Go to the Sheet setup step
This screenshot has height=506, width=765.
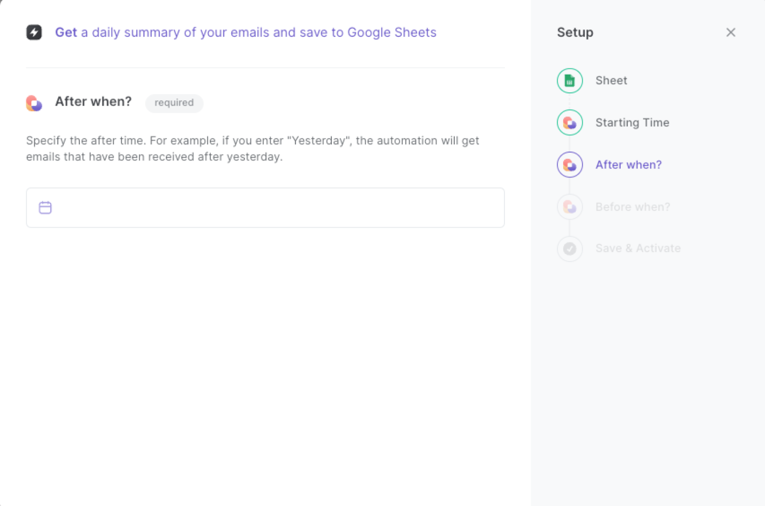[611, 80]
